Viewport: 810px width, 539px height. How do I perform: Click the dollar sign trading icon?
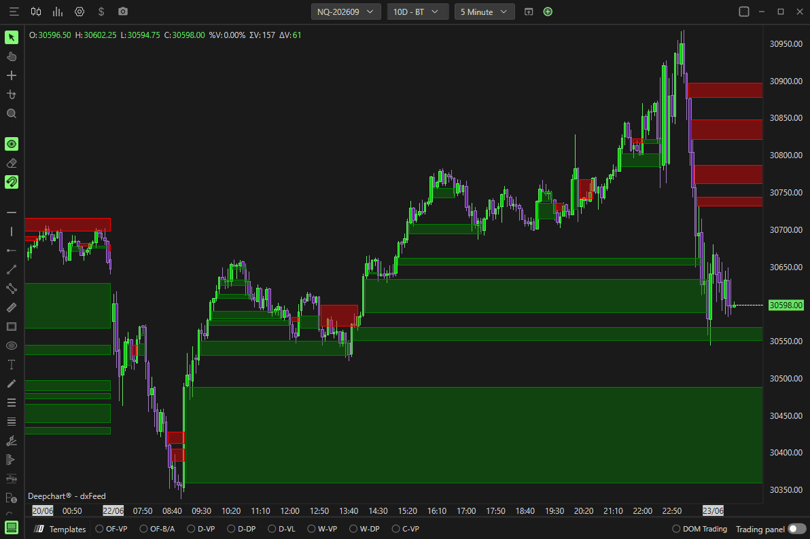point(101,12)
